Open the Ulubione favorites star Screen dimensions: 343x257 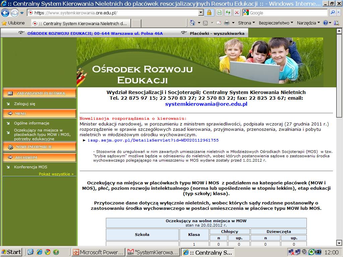(13, 23)
